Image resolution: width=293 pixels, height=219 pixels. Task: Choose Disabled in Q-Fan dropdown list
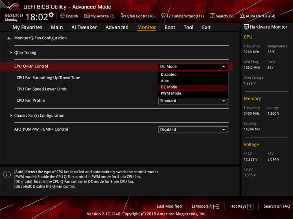pos(193,75)
